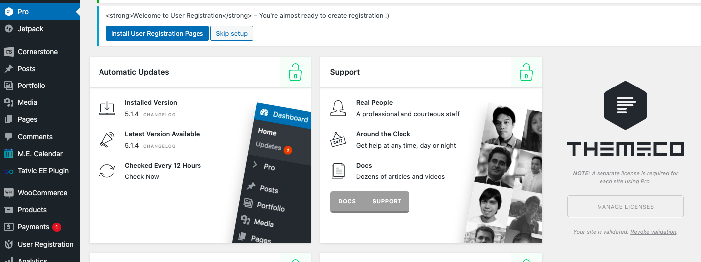Click the Comments speech bubble icon
701x262 pixels.
(8, 137)
